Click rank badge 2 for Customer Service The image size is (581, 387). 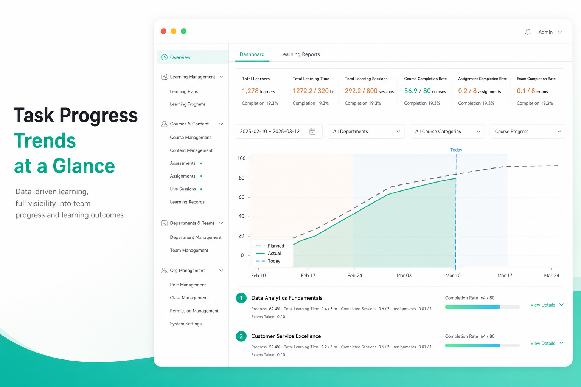point(241,336)
